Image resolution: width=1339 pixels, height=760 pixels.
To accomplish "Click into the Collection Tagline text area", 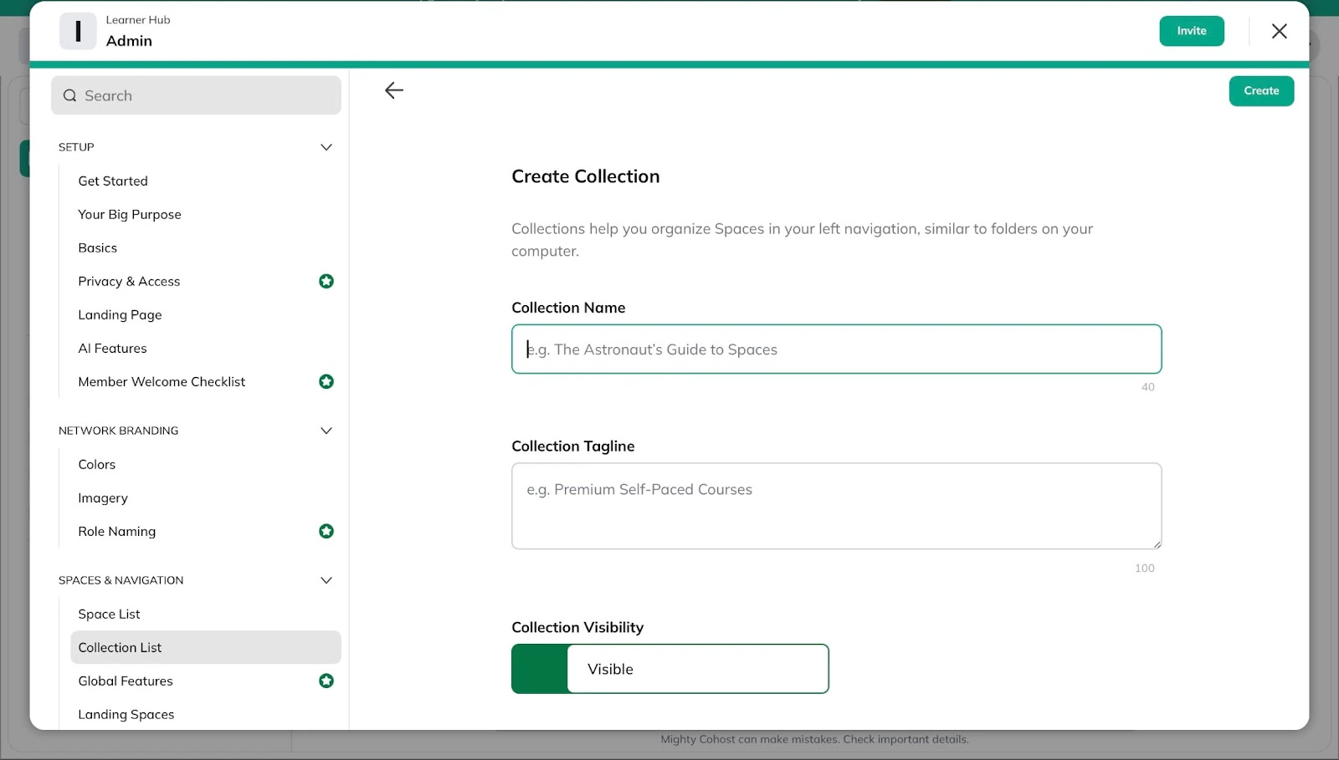I will click(x=836, y=506).
